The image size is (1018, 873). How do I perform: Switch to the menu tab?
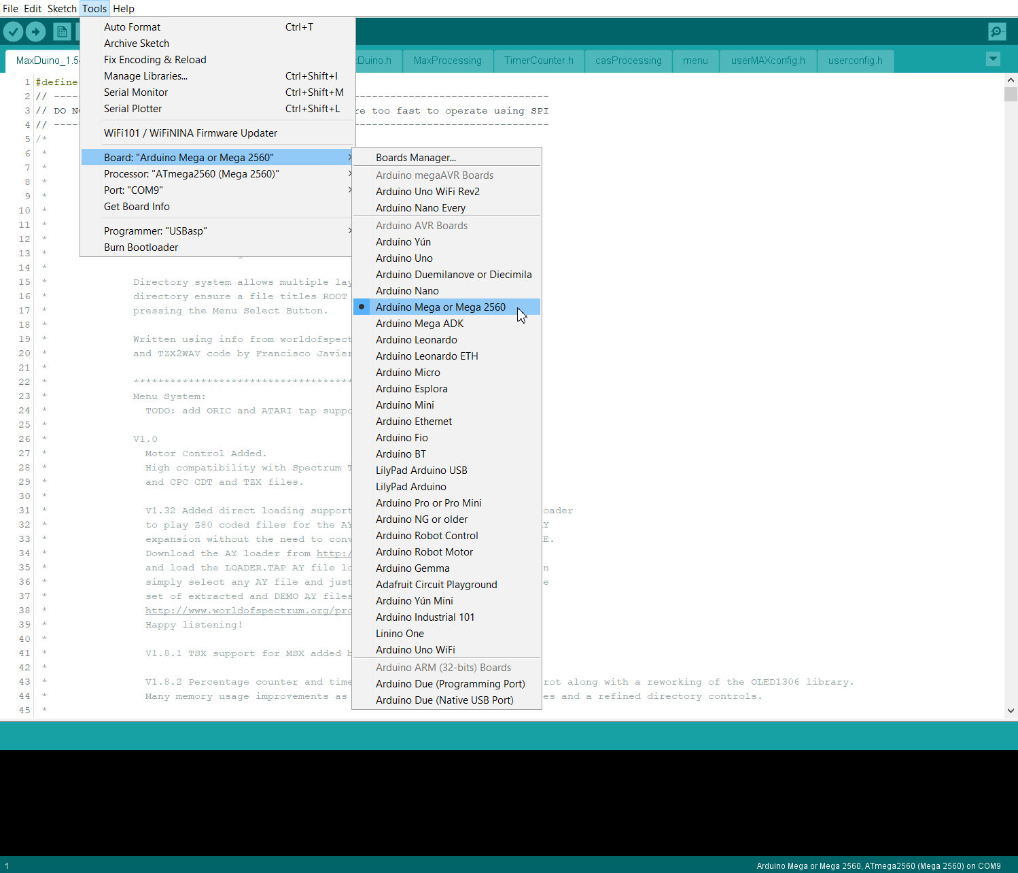coord(695,61)
